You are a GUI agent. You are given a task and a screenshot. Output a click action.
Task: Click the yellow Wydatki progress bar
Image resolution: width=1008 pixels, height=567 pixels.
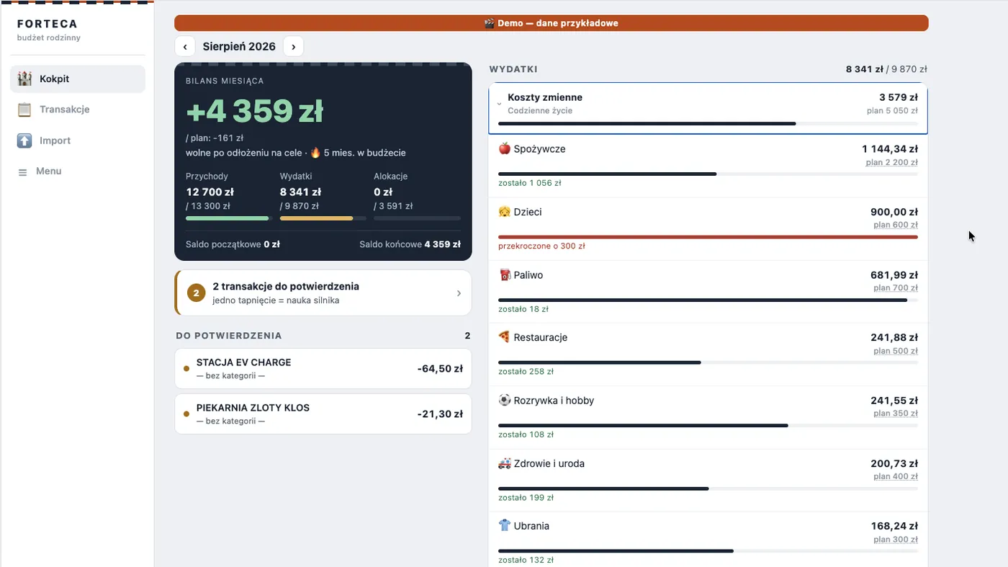[323, 218]
